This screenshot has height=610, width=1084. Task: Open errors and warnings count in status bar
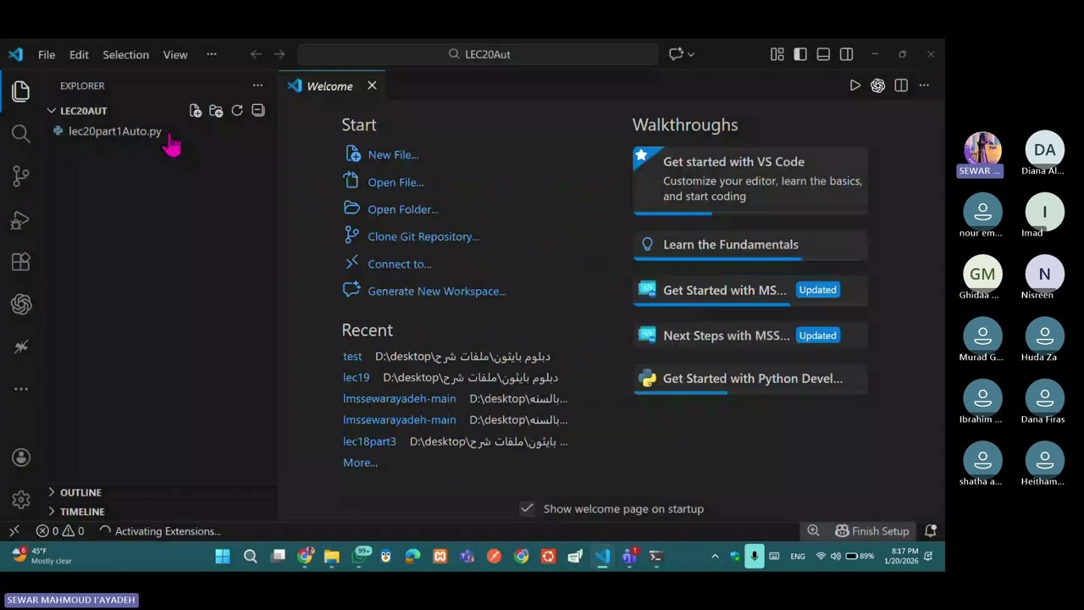[x=60, y=531]
